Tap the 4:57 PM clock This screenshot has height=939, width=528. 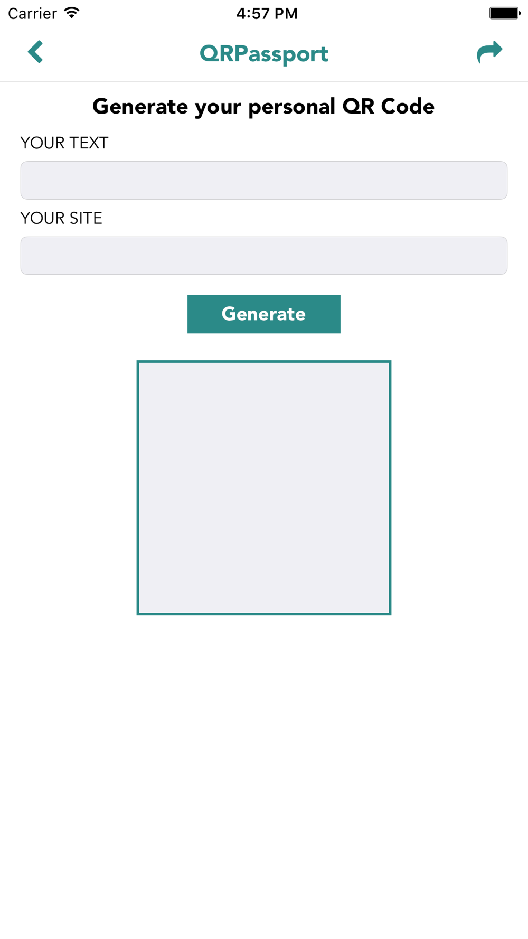(x=267, y=13)
